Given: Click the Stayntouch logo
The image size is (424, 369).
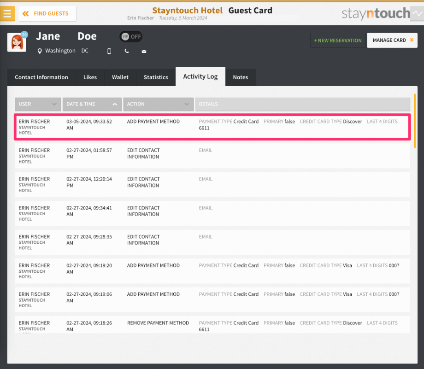Looking at the screenshot, I should (376, 13).
